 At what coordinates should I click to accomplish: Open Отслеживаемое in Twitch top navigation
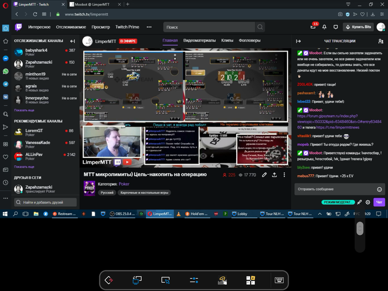(x=71, y=27)
